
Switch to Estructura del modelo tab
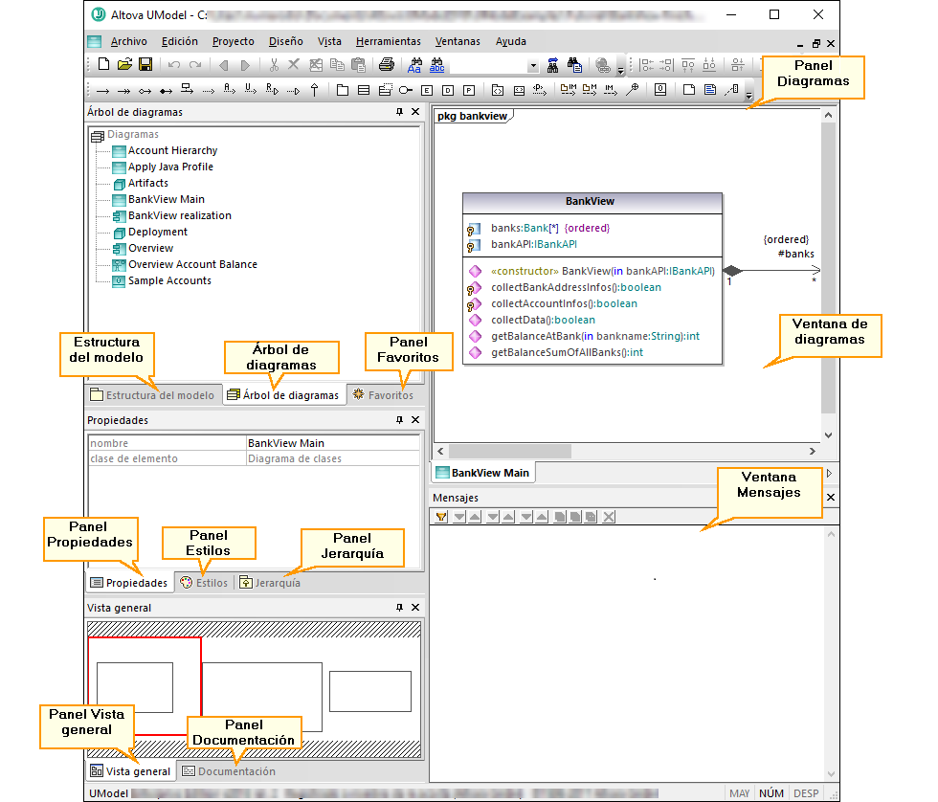click(152, 395)
